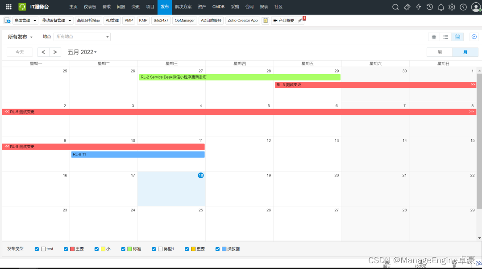Open the OpManager bookmark
Image resolution: width=482 pixels, height=269 pixels.
coord(184,20)
